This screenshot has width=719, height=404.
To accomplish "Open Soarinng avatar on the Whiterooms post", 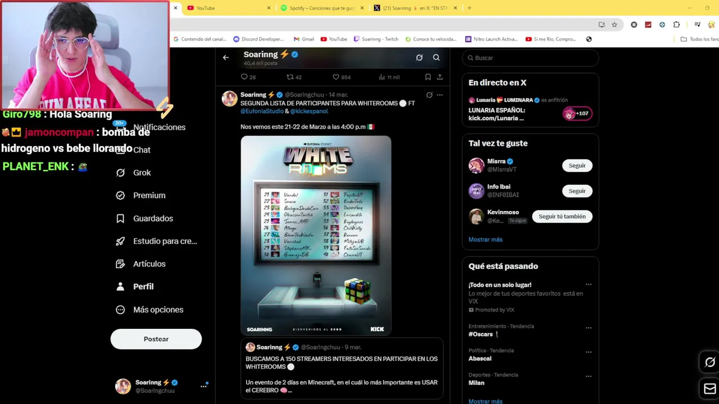I will coord(229,98).
